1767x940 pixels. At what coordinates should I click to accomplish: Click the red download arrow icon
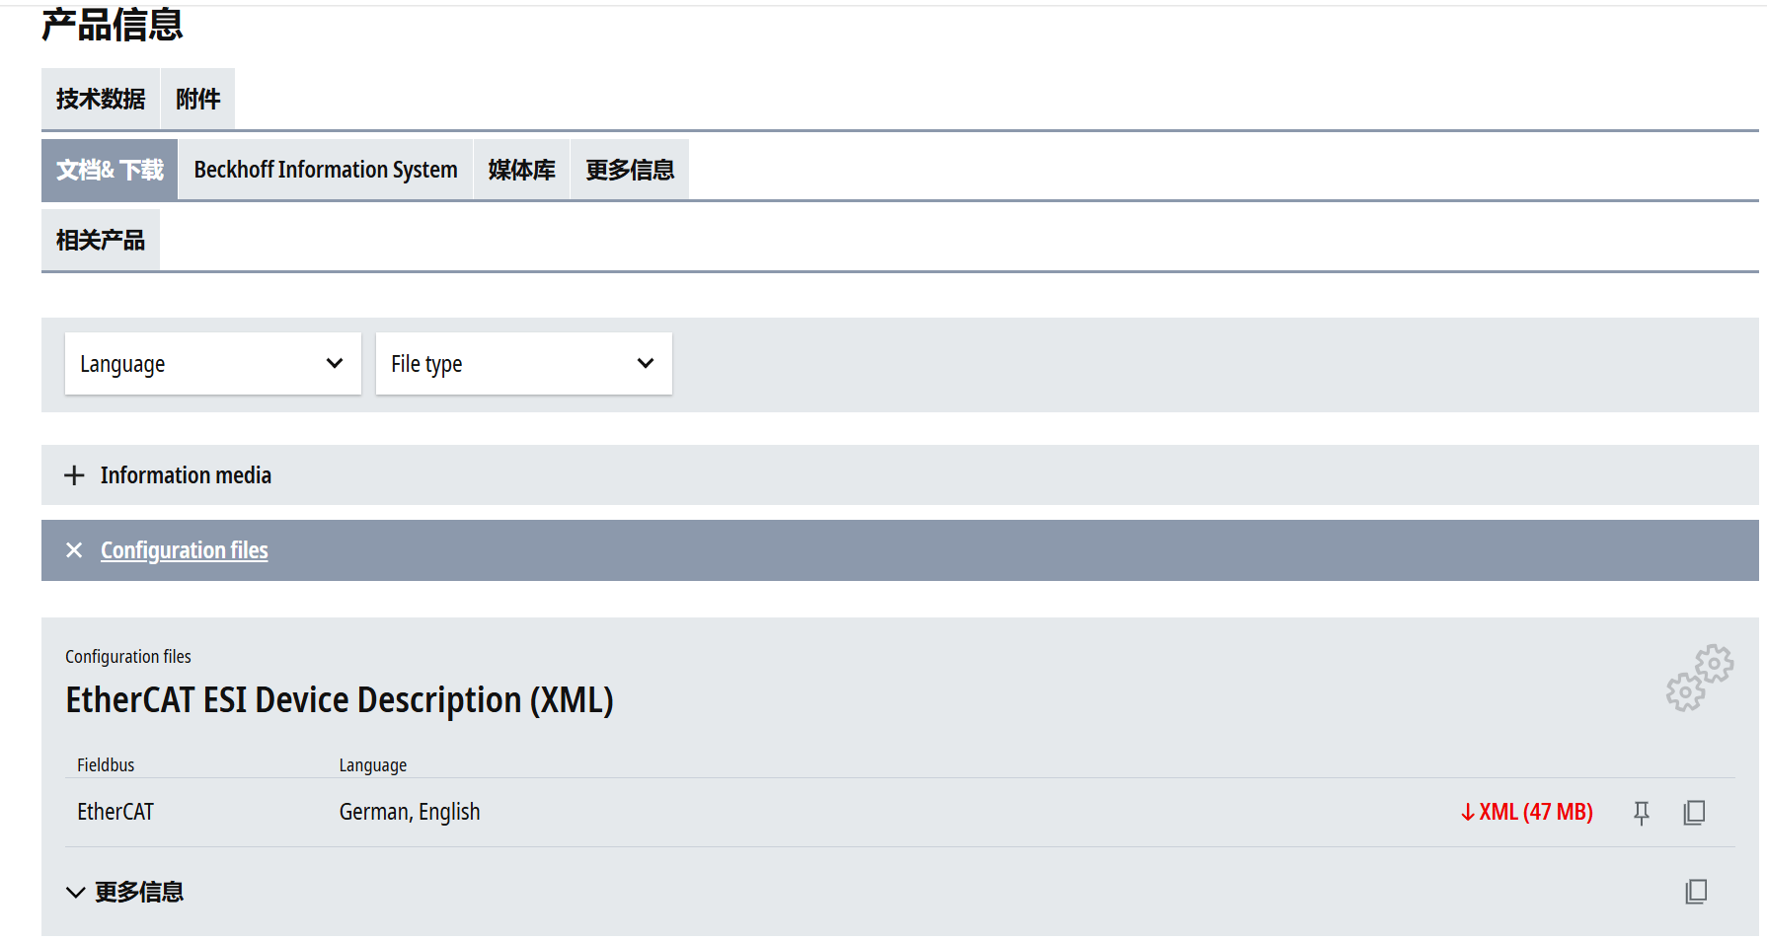pyautogui.click(x=1468, y=813)
